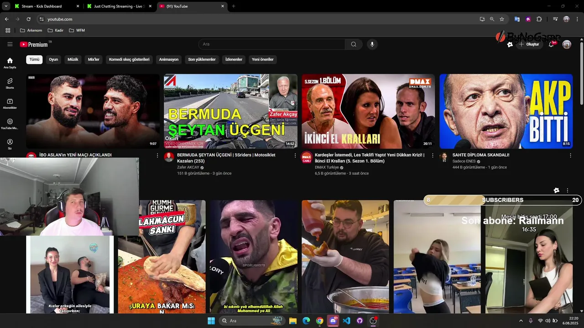Open YouTube Music from the sidebar
The image size is (584, 328).
pyautogui.click(x=10, y=124)
